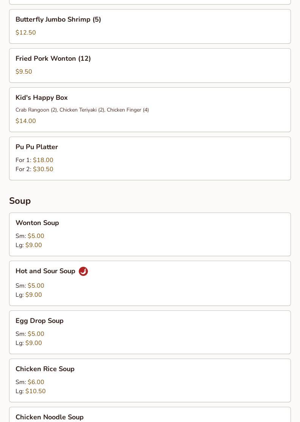Pick the large $9.00 Wonton Soup price

[x=34, y=245]
